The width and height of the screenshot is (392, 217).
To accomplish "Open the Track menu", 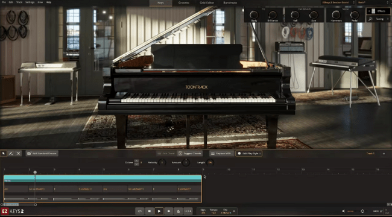I will [19, 2].
